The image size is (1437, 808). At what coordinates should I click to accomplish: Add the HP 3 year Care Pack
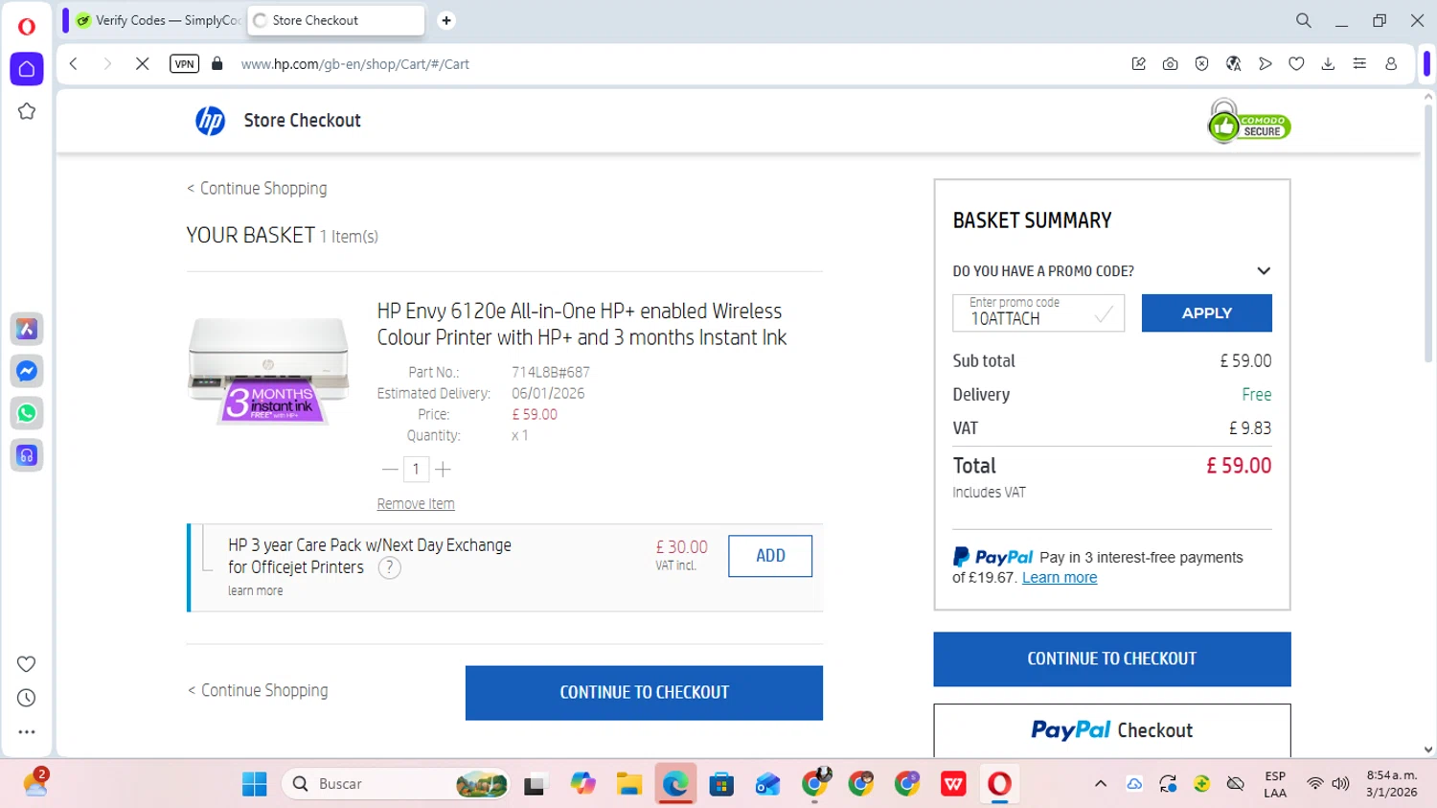pos(770,556)
